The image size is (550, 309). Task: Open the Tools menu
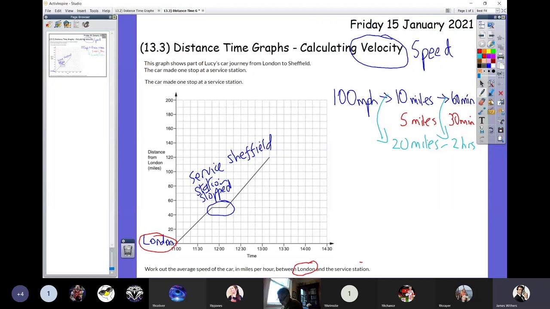pos(94,11)
